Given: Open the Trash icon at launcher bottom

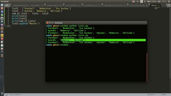Looking at the screenshot, I should [x=2, y=94].
